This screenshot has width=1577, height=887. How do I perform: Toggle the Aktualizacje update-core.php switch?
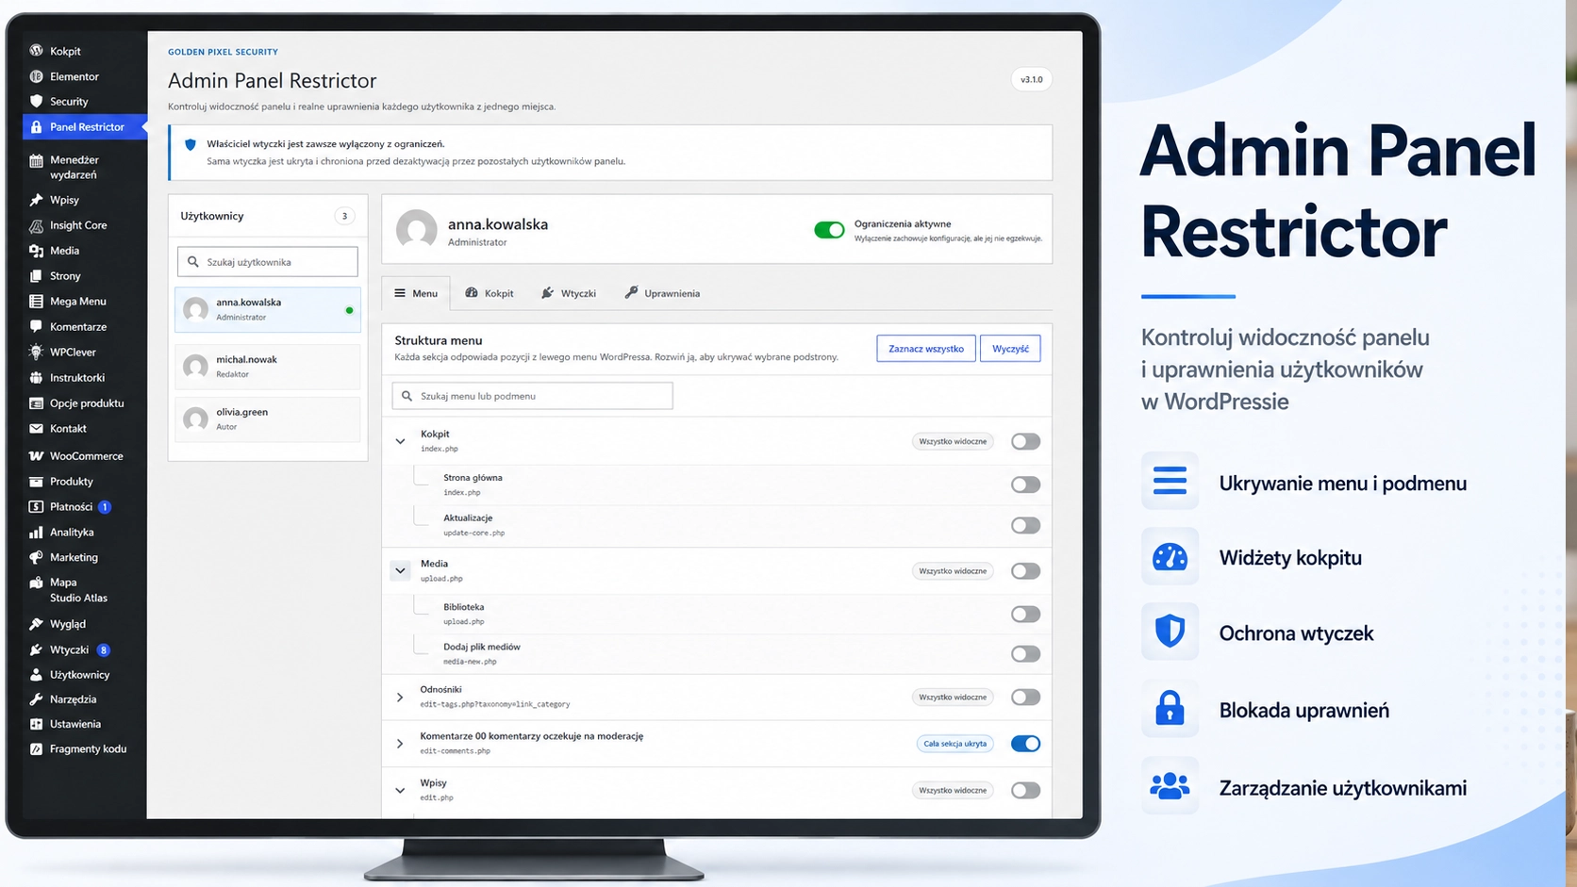point(1025,525)
